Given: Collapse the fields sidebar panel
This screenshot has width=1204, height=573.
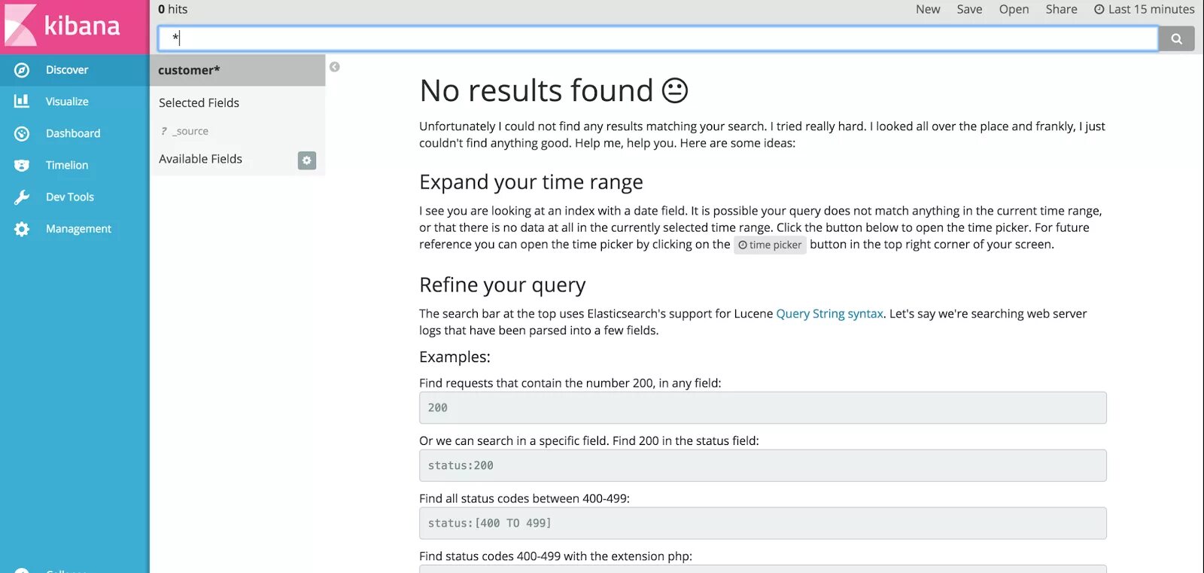Looking at the screenshot, I should coord(335,67).
